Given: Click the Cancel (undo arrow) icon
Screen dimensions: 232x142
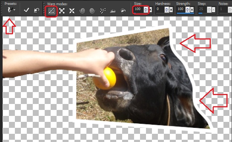Looking at the screenshot, I should click(36, 10).
